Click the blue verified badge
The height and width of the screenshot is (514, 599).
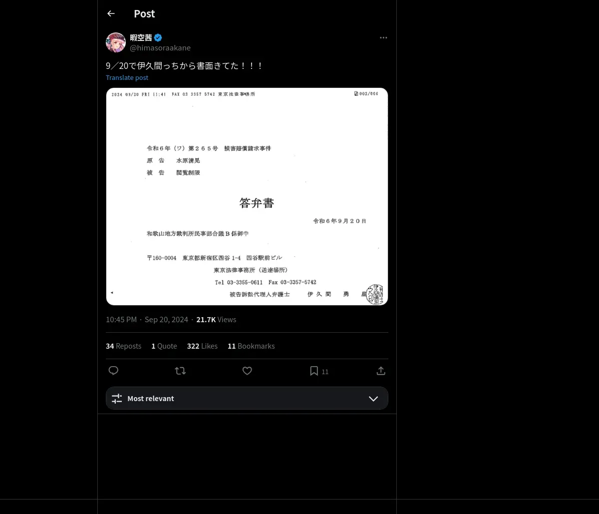point(158,37)
